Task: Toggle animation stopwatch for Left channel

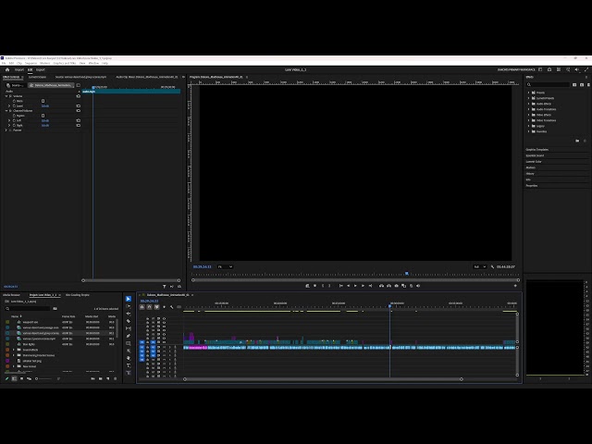Action: coord(14,120)
